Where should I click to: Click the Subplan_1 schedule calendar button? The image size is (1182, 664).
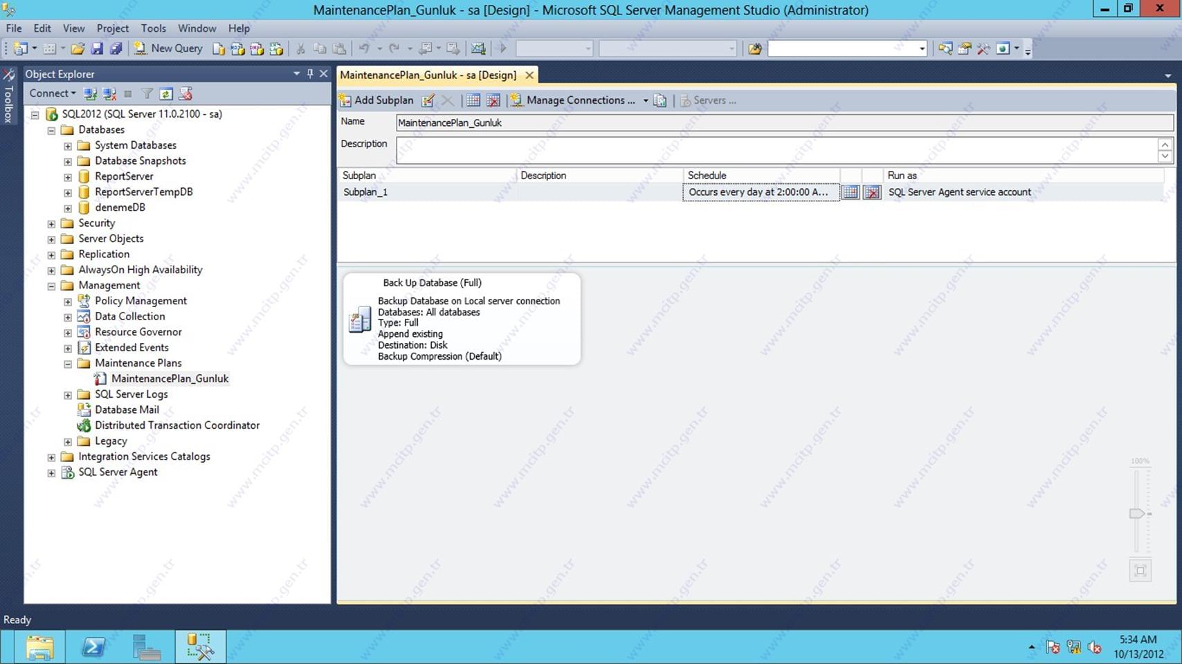851,192
